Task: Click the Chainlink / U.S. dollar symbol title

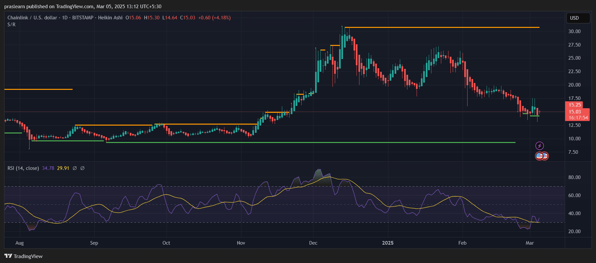Action: pos(32,18)
